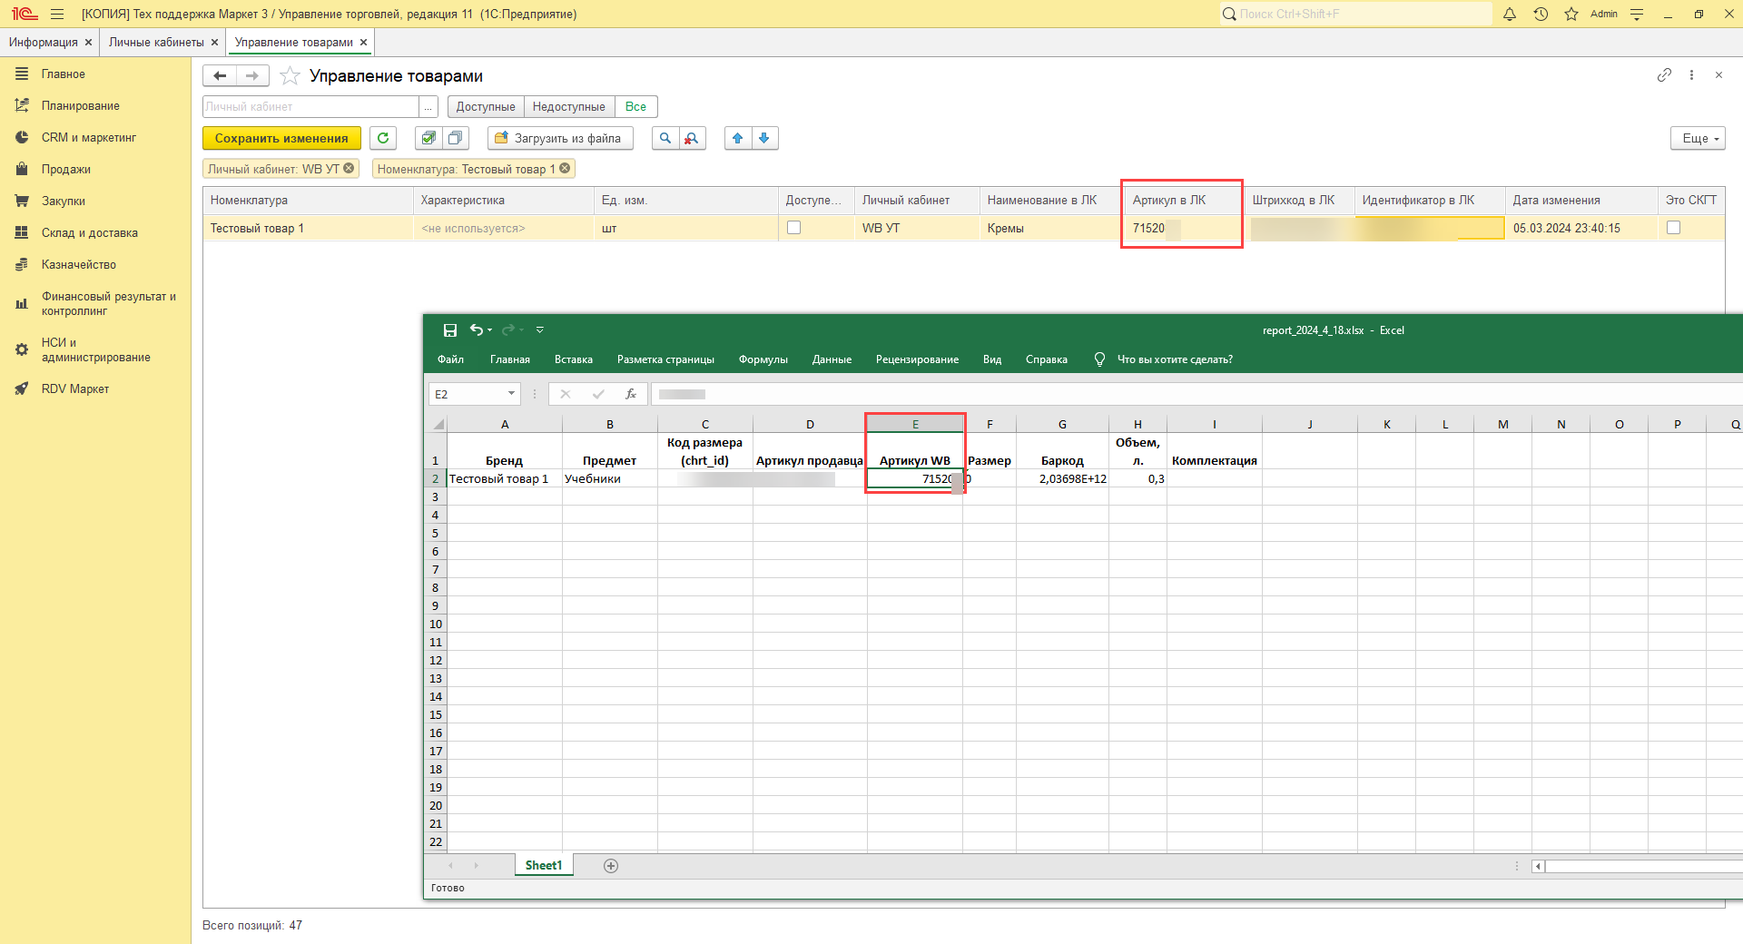Image resolution: width=1743 pixels, height=944 pixels.
Task: Cancel search with crossed magnifier icon
Action: pyautogui.click(x=692, y=138)
